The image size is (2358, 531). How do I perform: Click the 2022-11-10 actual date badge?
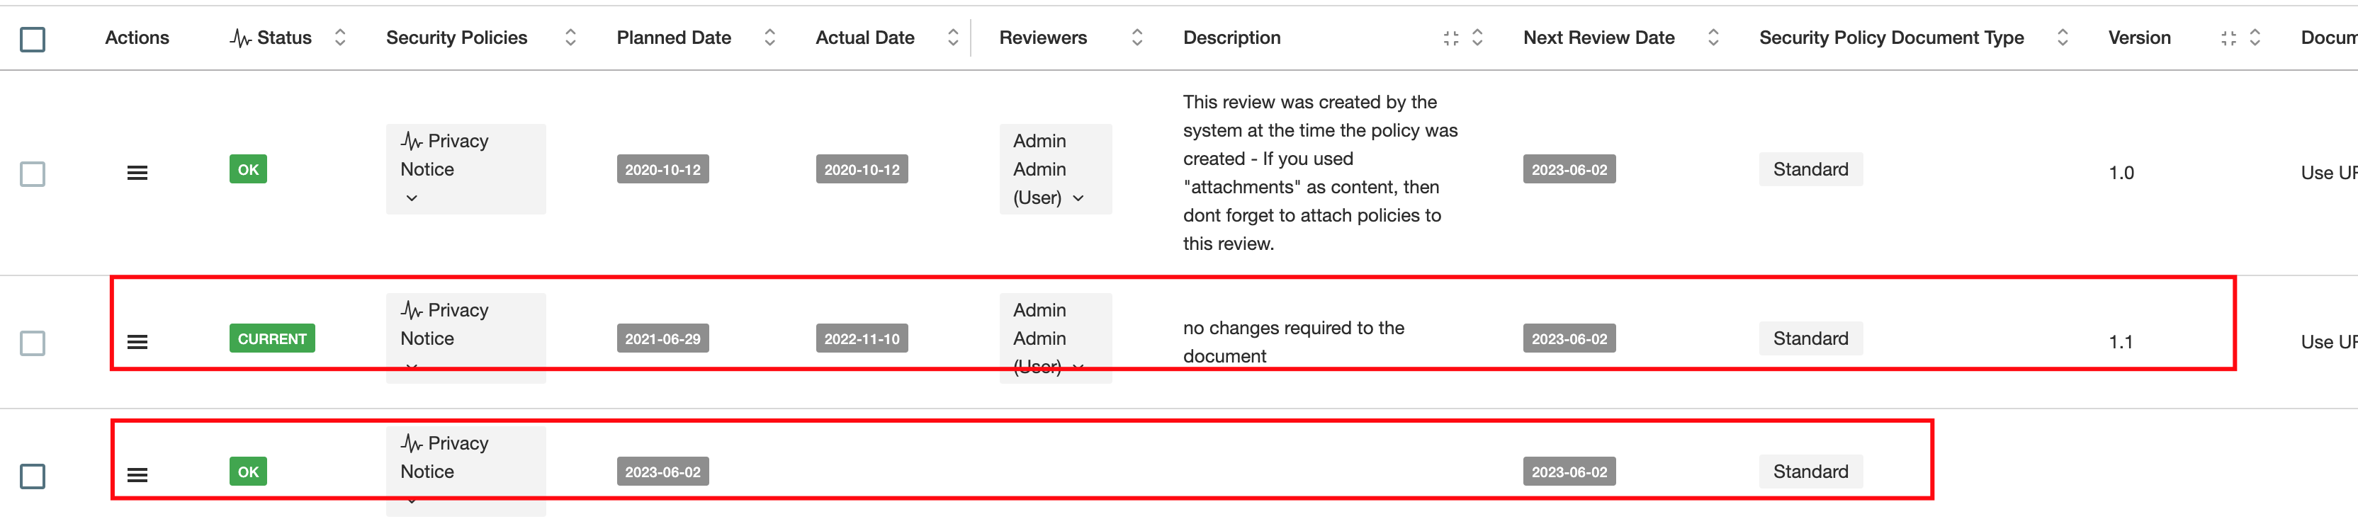click(862, 338)
